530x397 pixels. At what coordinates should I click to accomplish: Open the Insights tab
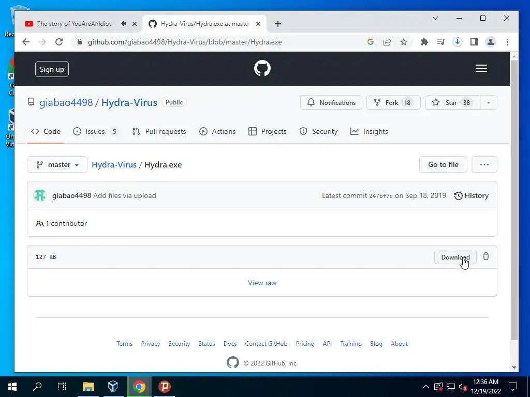click(369, 131)
